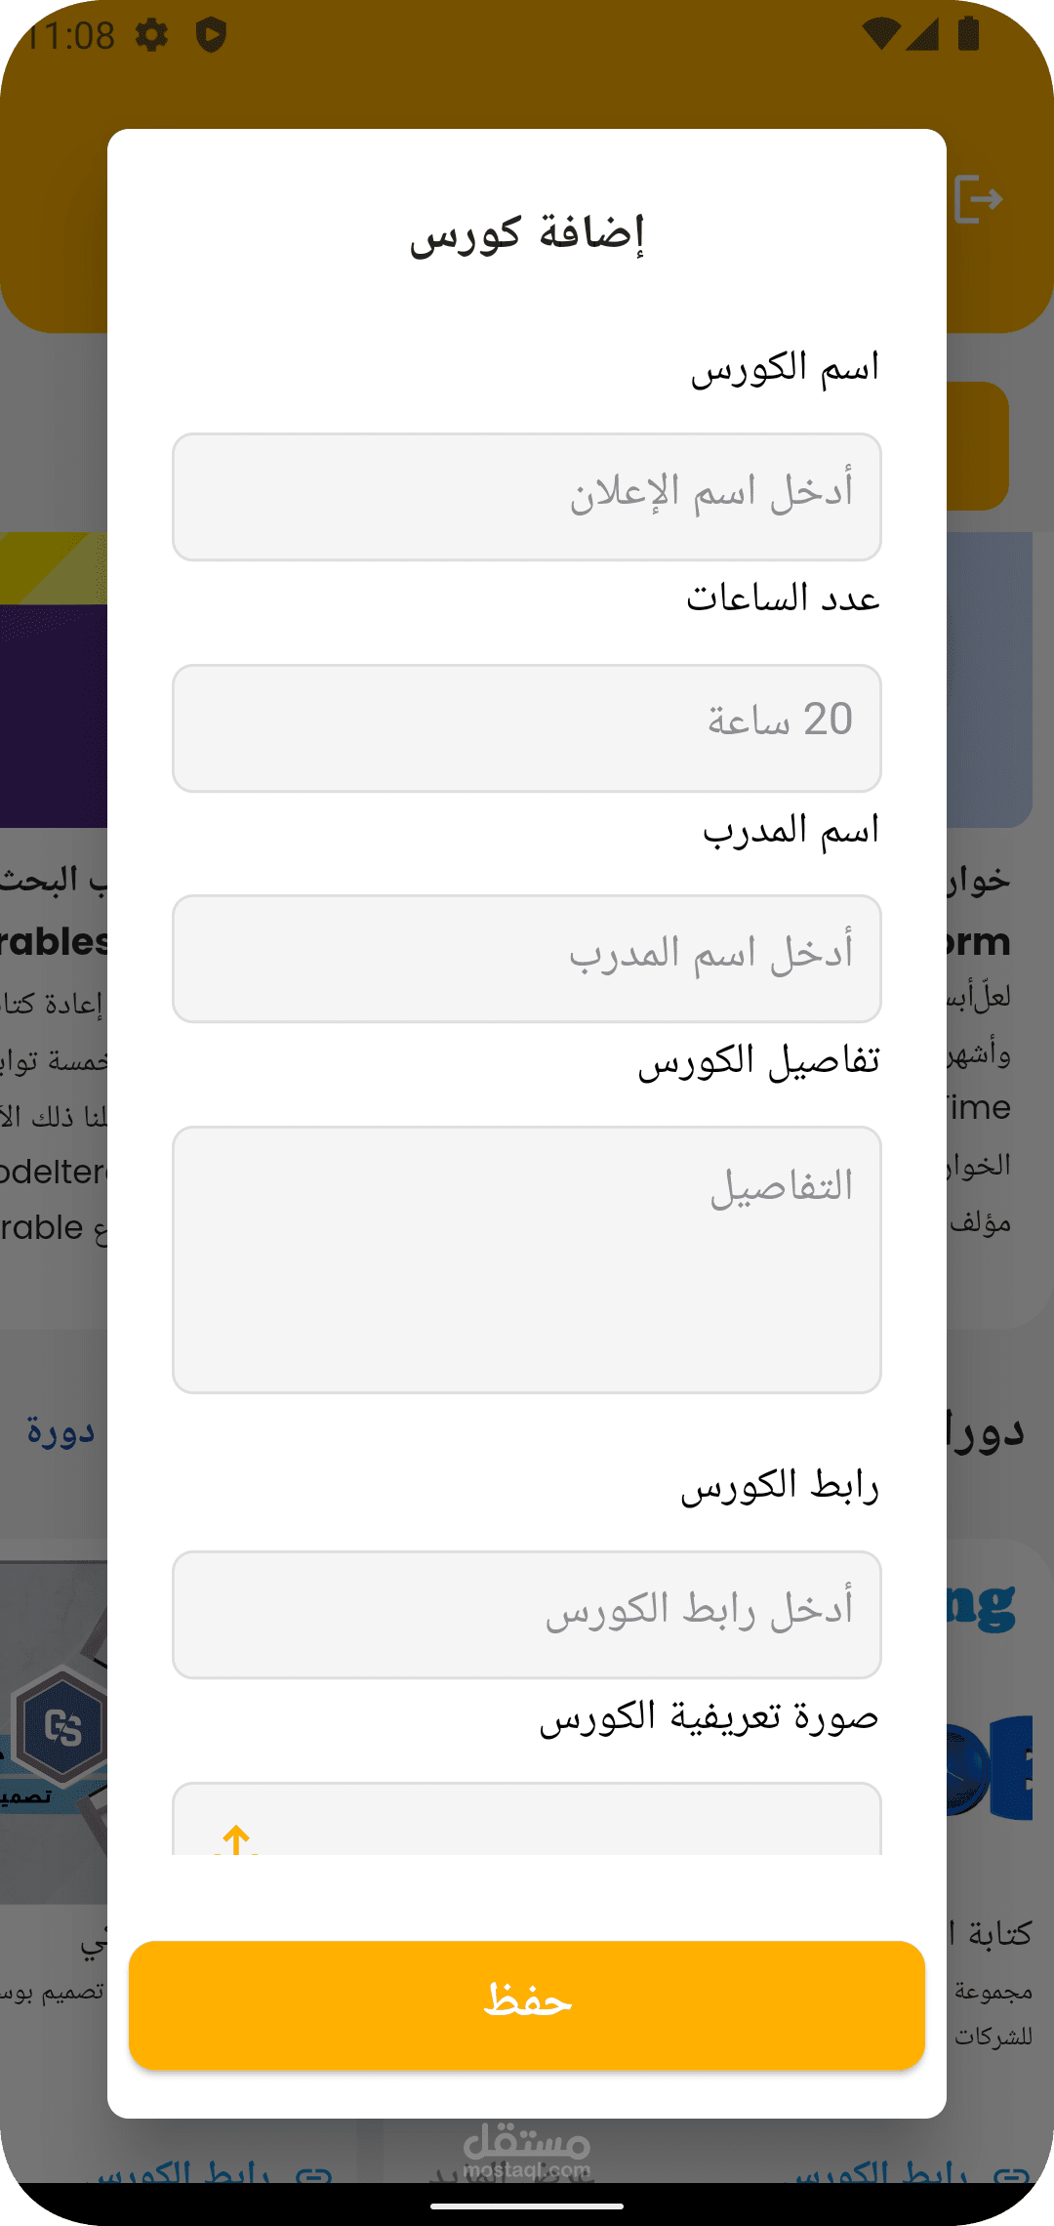Tap the cellular signal status icon
Screen dimensions: 1054x2226
(923, 35)
